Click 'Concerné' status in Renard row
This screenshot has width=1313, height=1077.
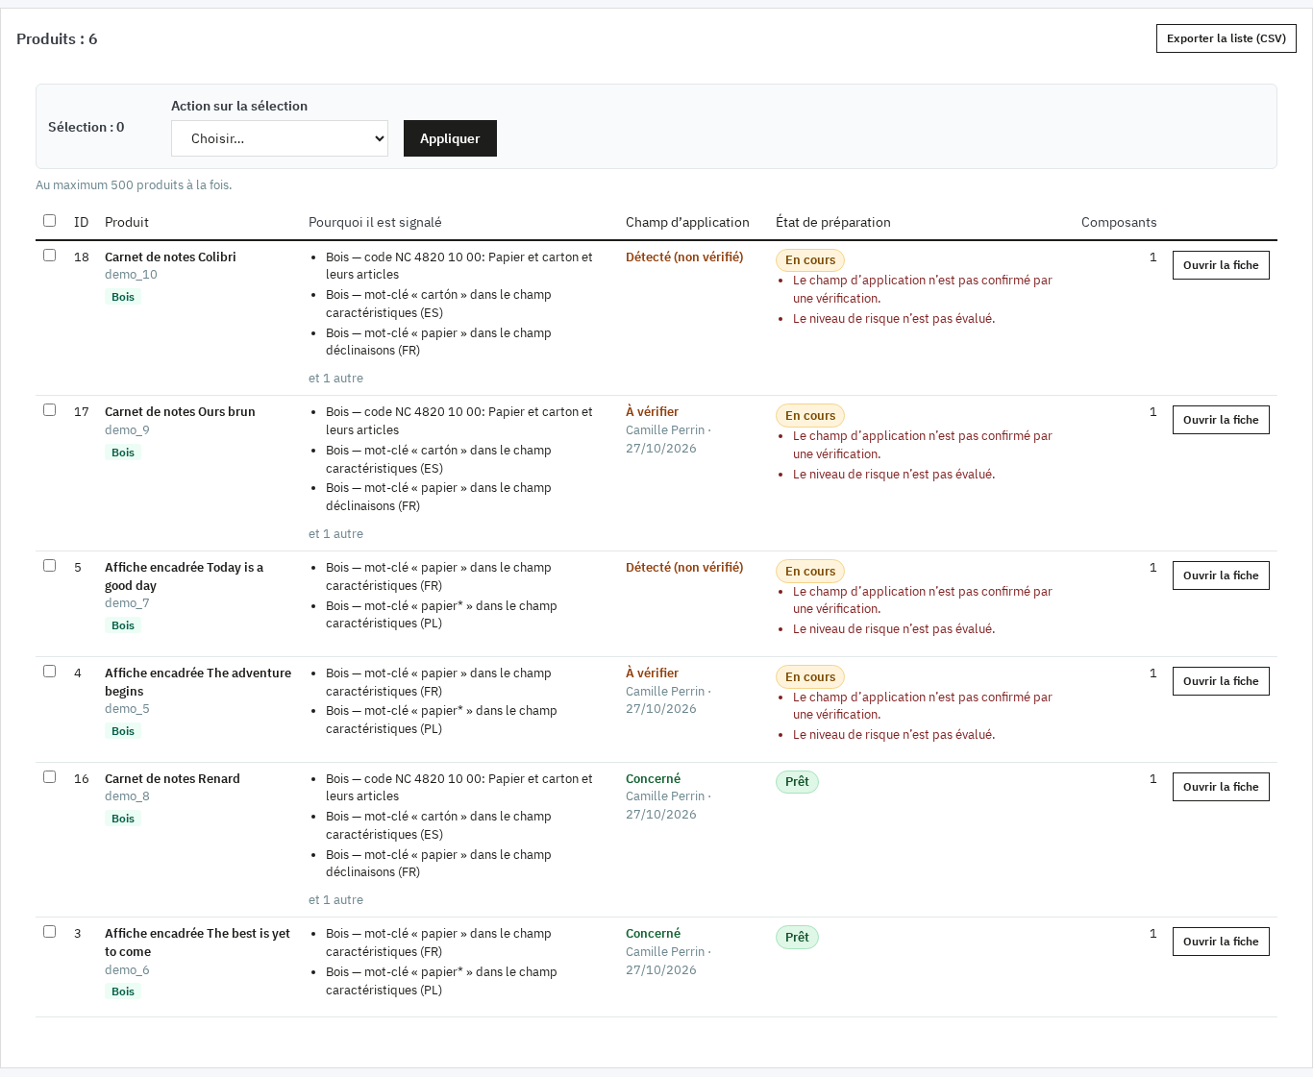point(653,779)
